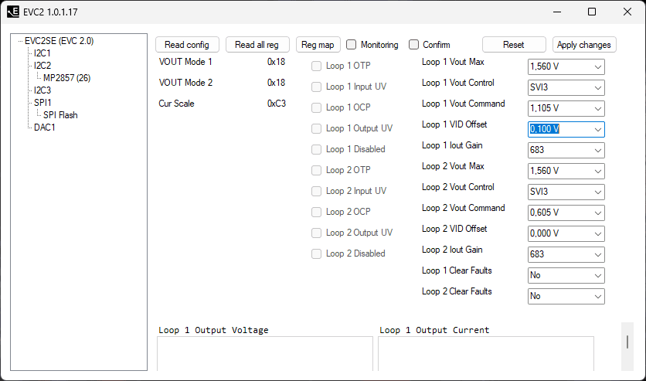
Task: Minimize the EVC2 window
Action: coord(557,12)
